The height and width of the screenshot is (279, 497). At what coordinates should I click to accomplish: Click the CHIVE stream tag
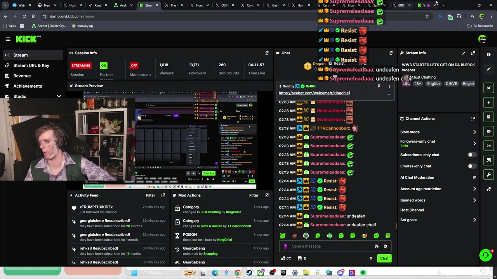coord(451,84)
